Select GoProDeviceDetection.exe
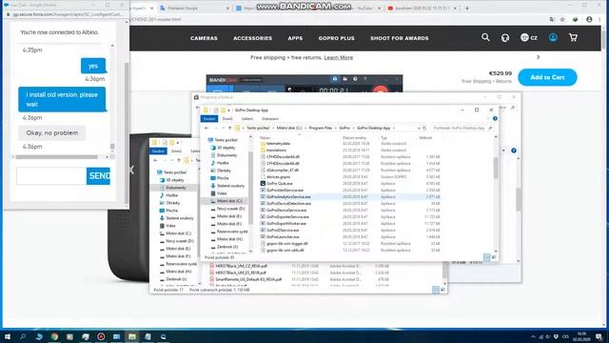Image resolution: width=609 pixels, height=343 pixels. [x=288, y=203]
